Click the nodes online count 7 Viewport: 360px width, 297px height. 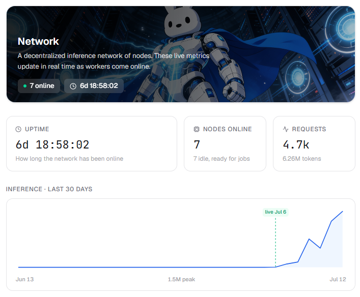pos(197,145)
